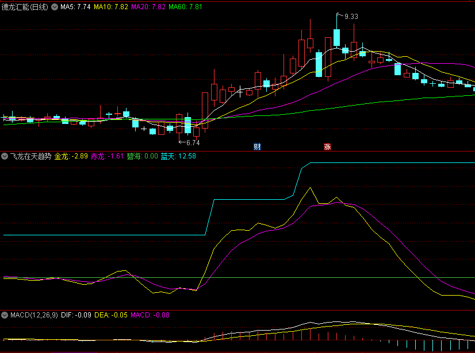Image resolution: width=475 pixels, height=353 pixels.
Task: Click the red 涨 marker icon
Action: pyautogui.click(x=327, y=147)
